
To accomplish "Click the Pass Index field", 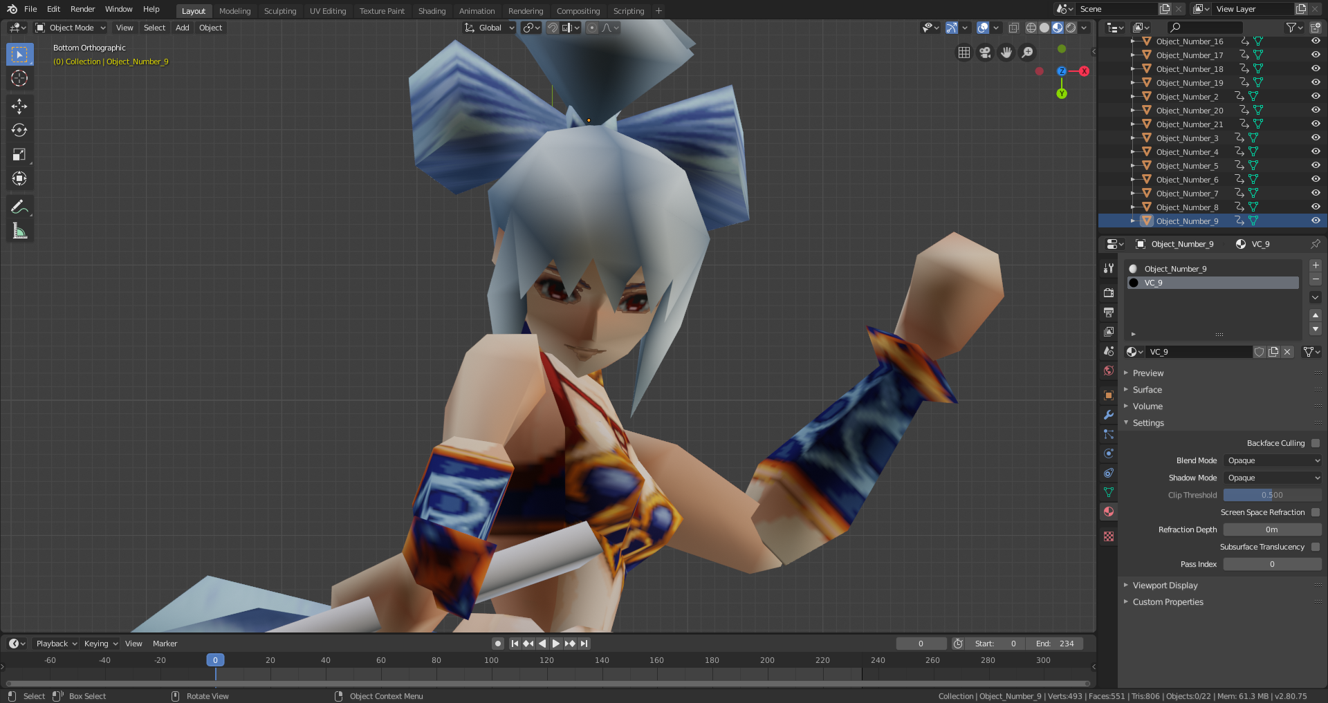I will (1273, 564).
